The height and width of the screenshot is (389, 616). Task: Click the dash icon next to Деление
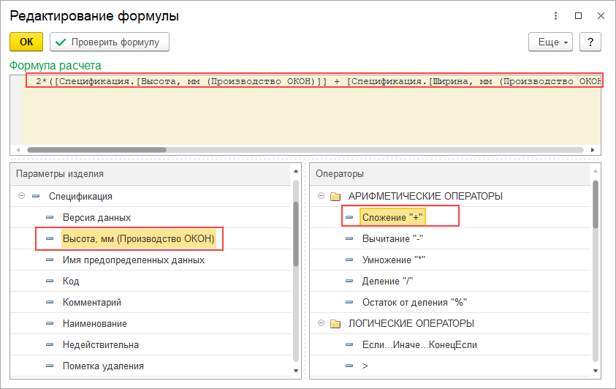(x=349, y=282)
